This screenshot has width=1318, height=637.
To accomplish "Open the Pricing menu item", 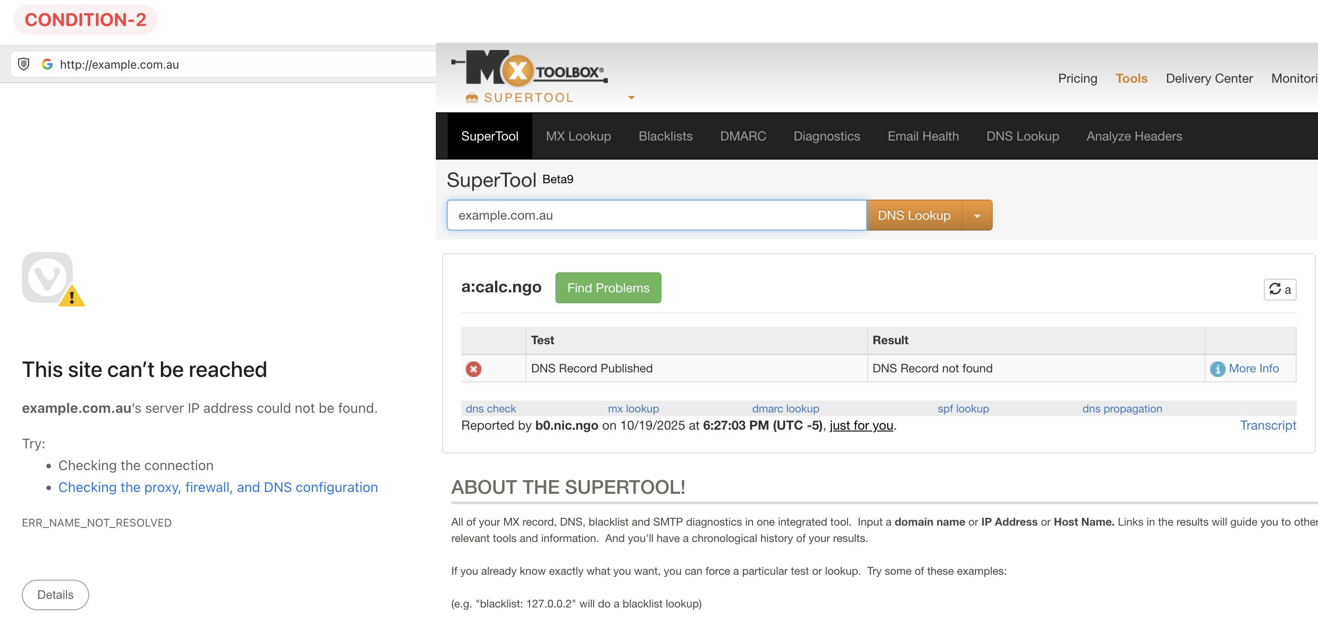I will click(x=1077, y=78).
